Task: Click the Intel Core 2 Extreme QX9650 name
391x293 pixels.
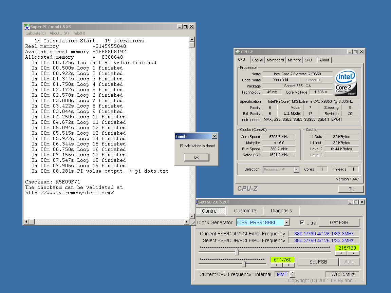Action: tap(297, 74)
